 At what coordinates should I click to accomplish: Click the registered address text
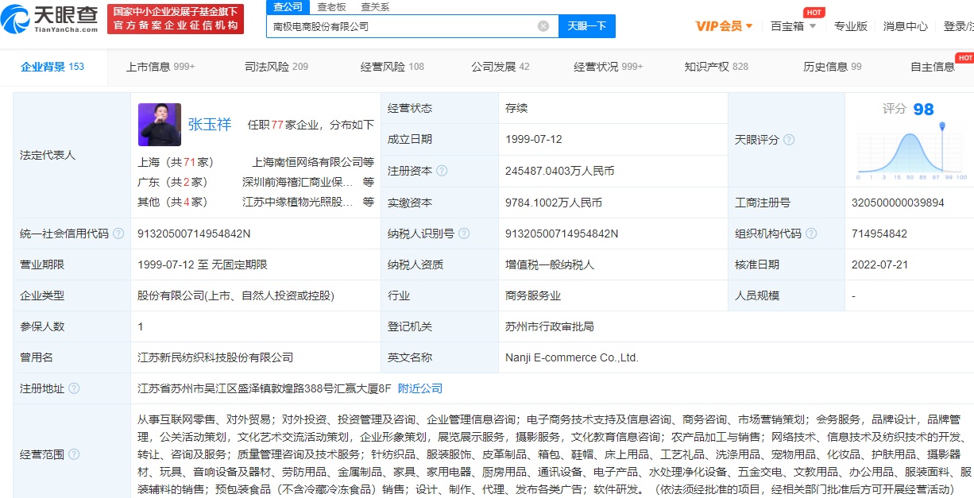point(265,388)
